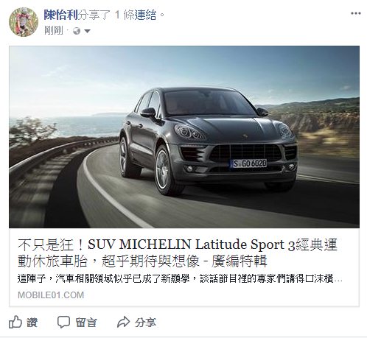Expand the privacy audience dropdown arrow
Viewport: 367px width, 338px height.
87,31
